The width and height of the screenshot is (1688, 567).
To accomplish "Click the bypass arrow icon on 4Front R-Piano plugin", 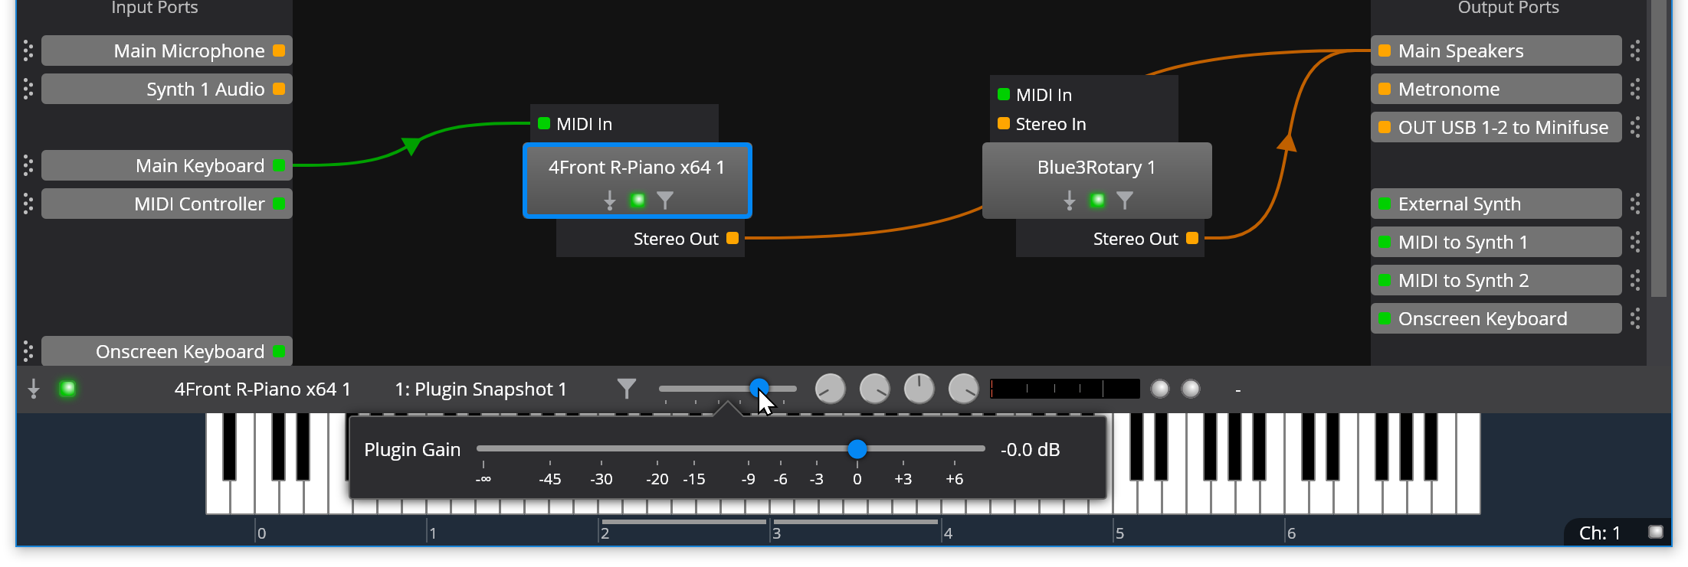I will click(x=610, y=200).
